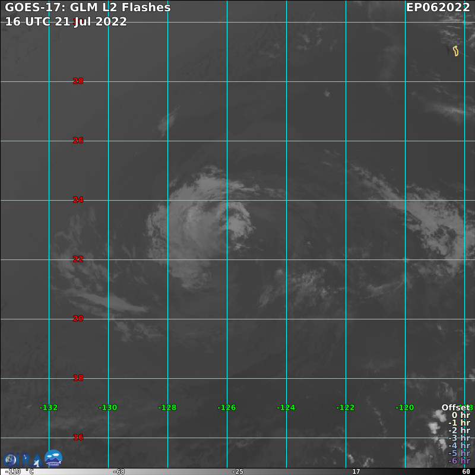475x475 pixels.
Task: Click the latitude 24 label
Action: coord(78,200)
